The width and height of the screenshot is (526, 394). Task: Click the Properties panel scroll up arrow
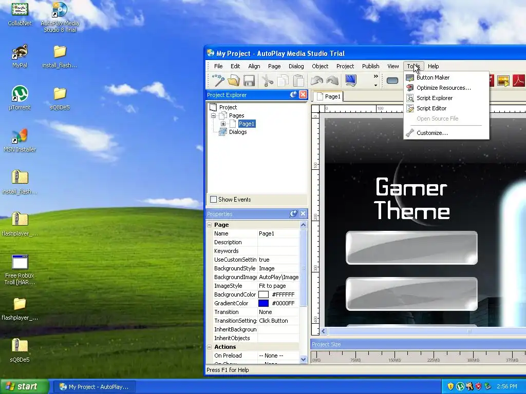[303, 225]
